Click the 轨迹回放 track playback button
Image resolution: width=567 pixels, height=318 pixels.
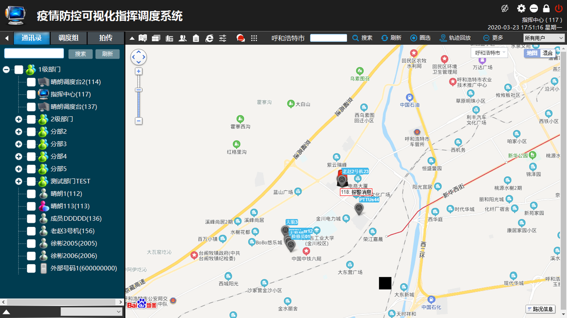coord(455,38)
